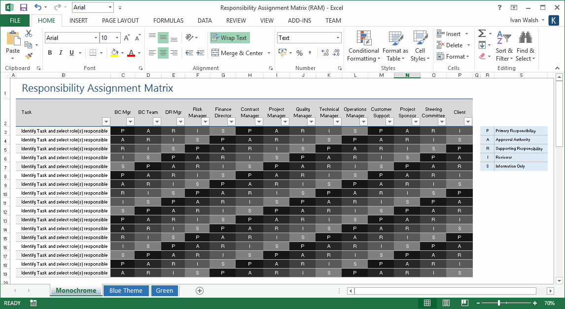
Task: Toggle Bold formatting
Action: [x=50, y=53]
